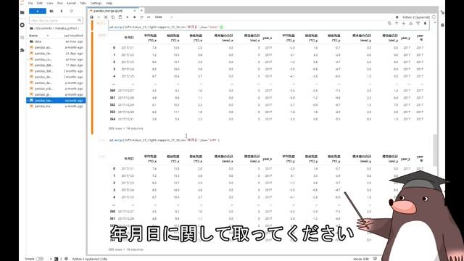Viewport: 464px width, 261px height.
Task: Open the Extension Manager puzzle icon
Action: click(22, 50)
